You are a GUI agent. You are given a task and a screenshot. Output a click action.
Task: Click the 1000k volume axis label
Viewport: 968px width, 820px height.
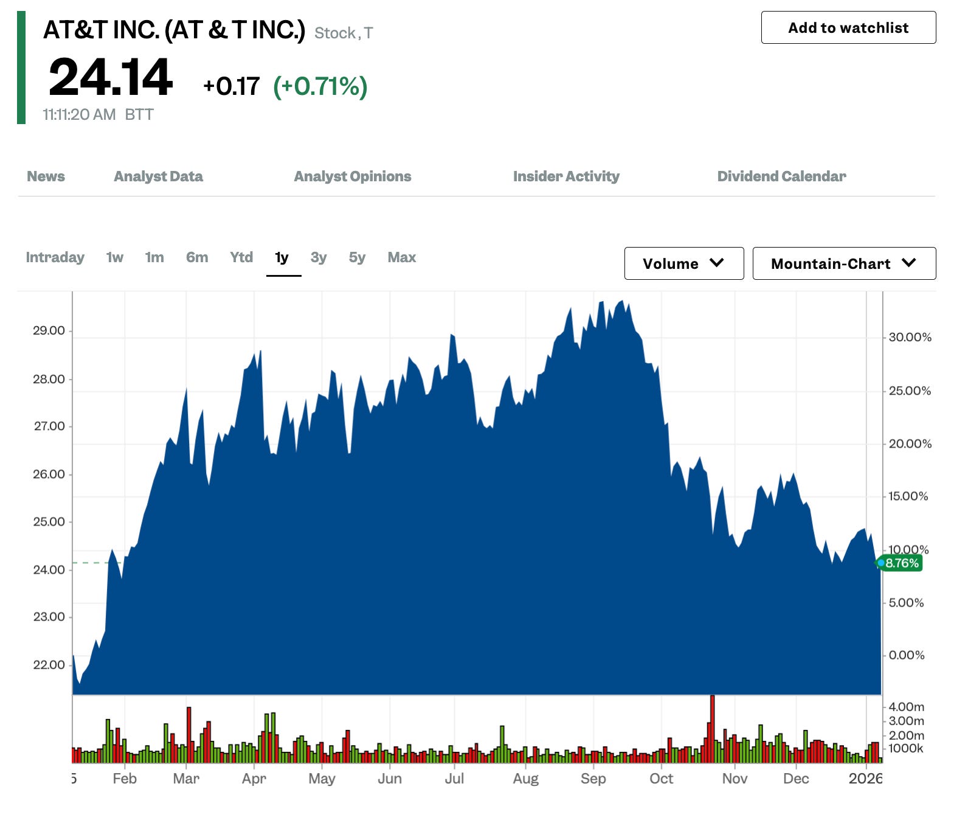point(906,748)
